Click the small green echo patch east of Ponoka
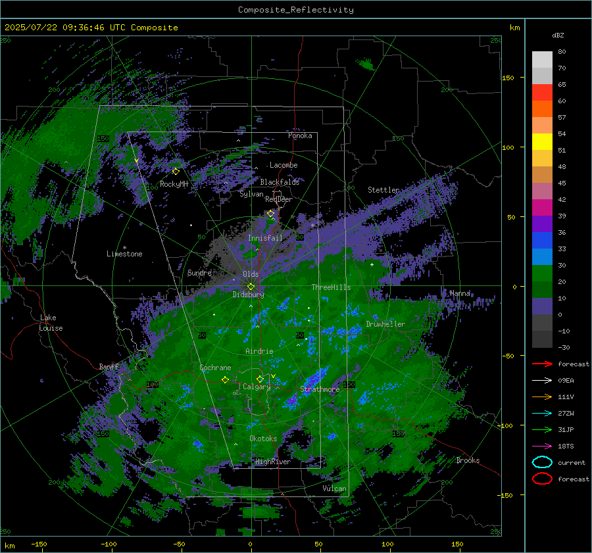This screenshot has height=553, width=592. coord(366,64)
